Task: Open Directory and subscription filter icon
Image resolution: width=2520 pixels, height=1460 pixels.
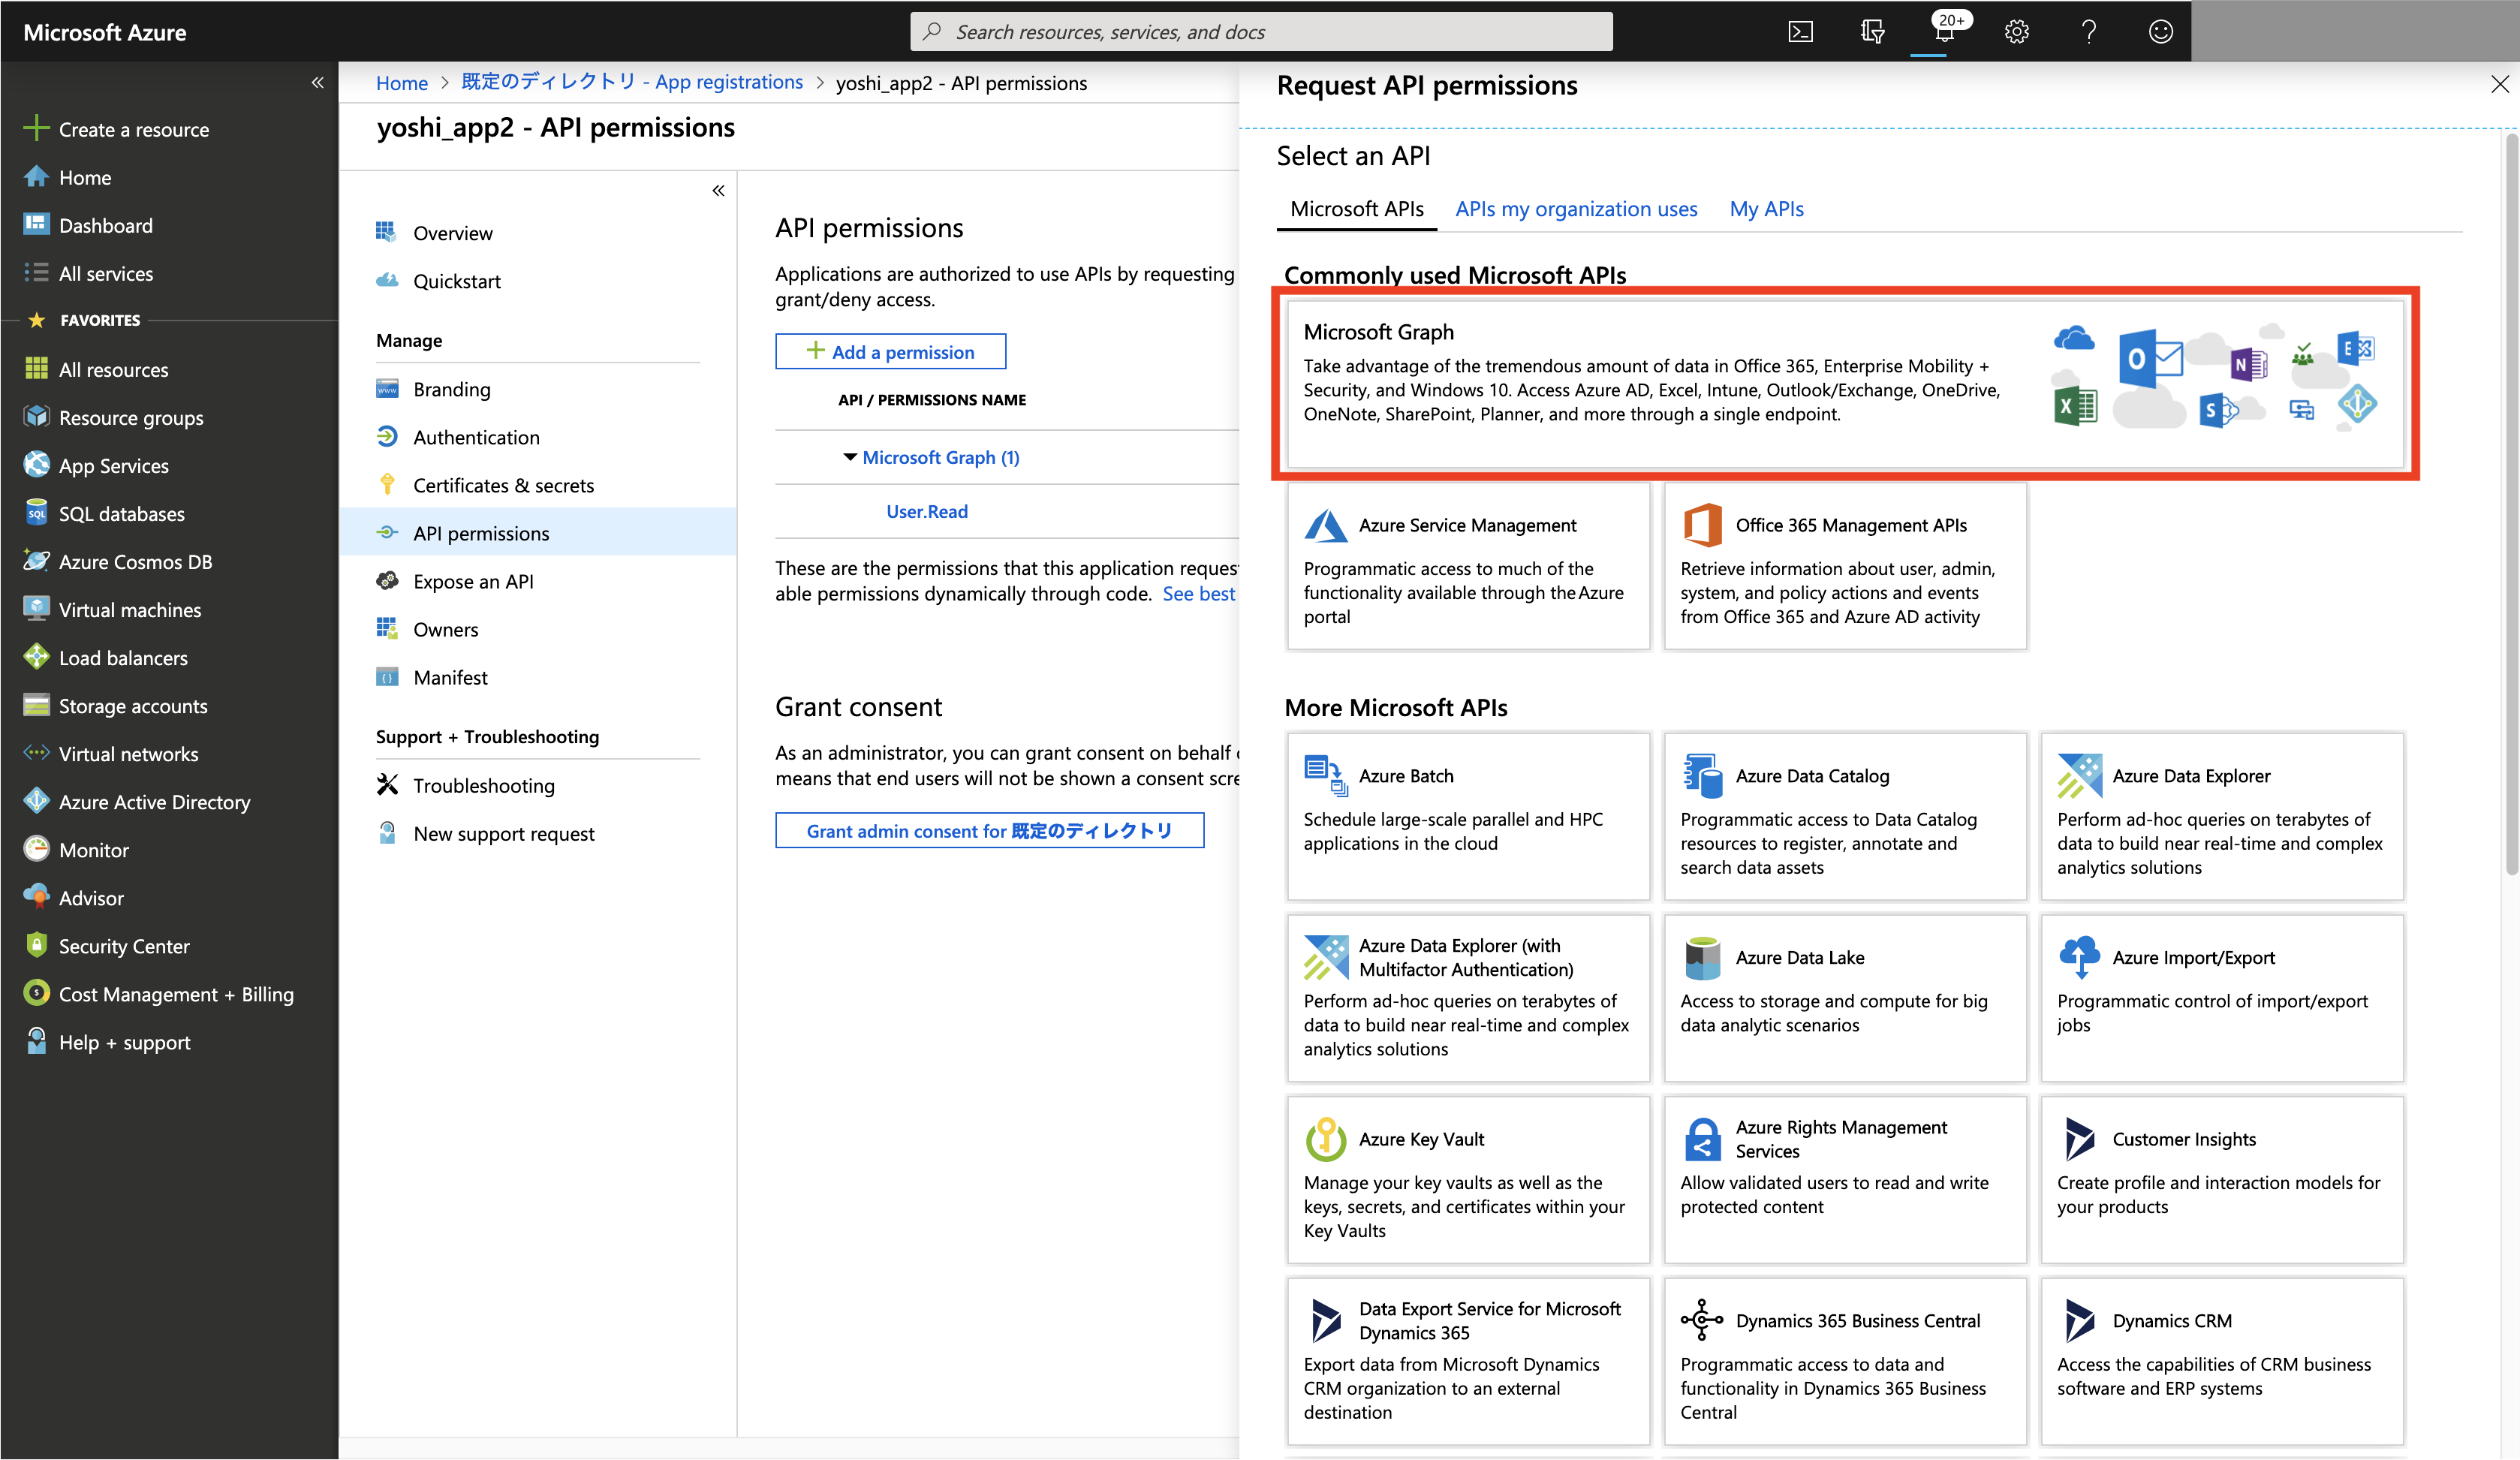Action: (x=1872, y=32)
